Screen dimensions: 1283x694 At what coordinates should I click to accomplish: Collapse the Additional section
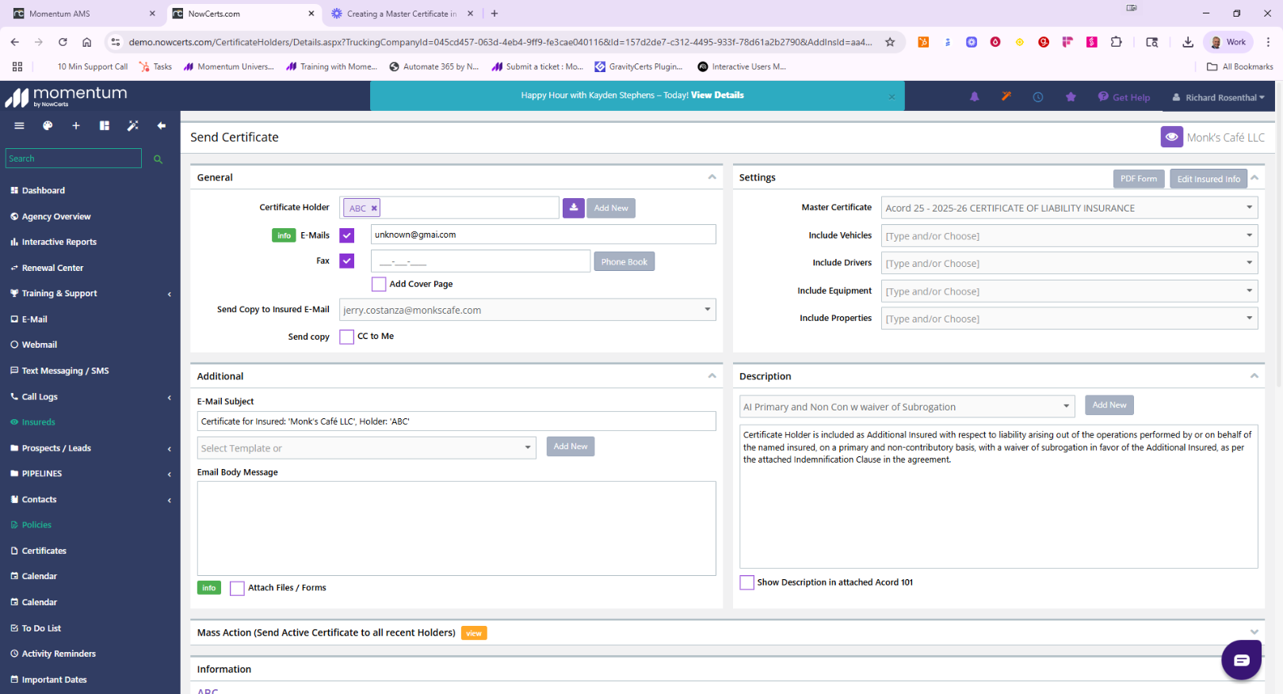712,376
